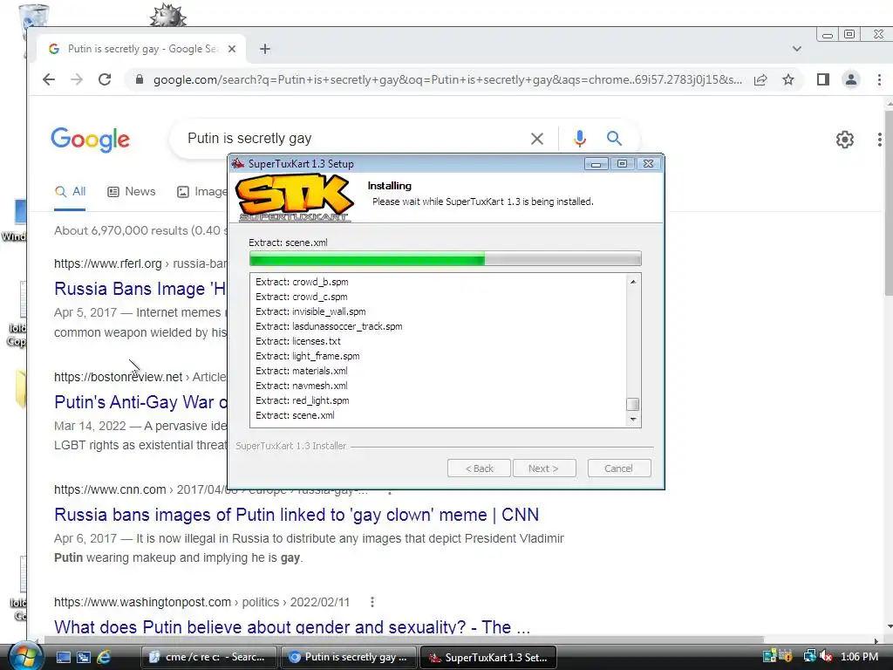The height and width of the screenshot is (670, 893).
Task: Open a new Chrome tab
Action: (265, 49)
